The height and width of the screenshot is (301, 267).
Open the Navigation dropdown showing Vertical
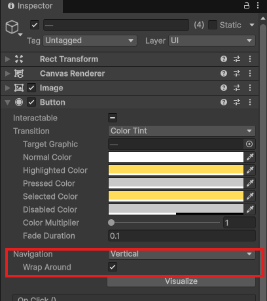tap(182, 254)
